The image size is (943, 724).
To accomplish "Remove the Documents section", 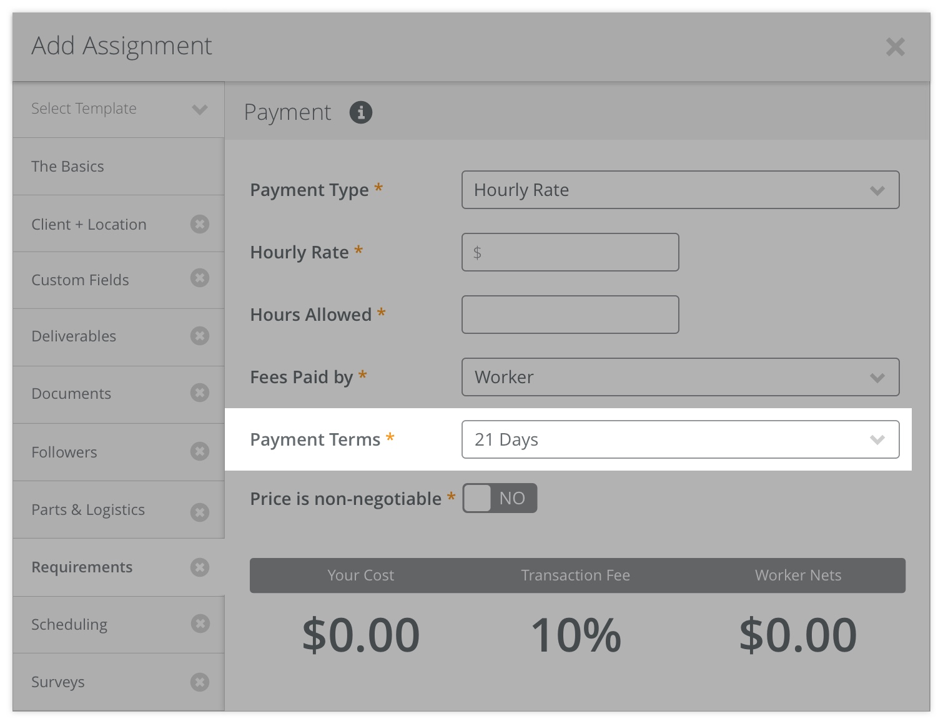I will 200,393.
